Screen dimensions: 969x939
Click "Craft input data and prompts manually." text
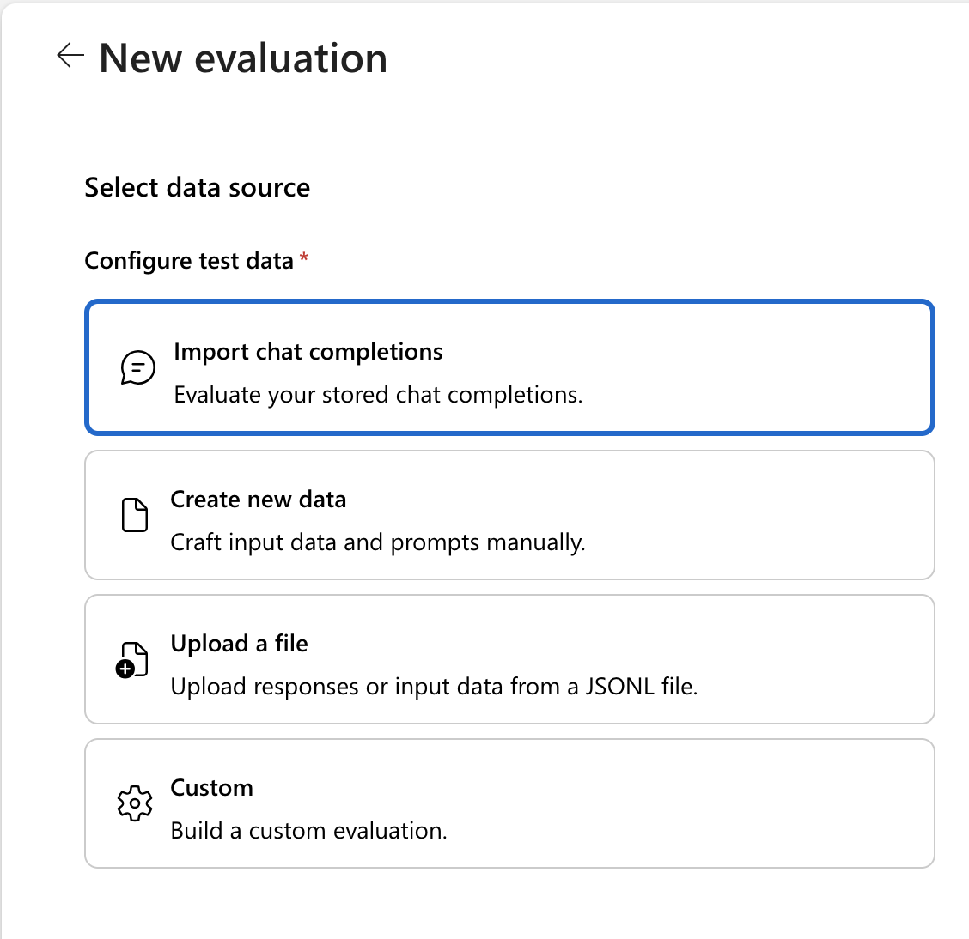(x=378, y=542)
